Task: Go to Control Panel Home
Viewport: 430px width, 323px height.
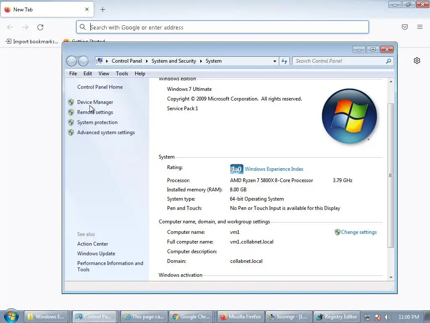Action: point(100,87)
